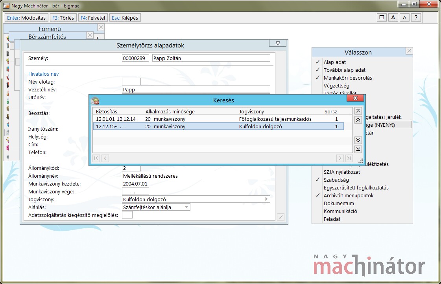Click the Keresés dialog title icon
This screenshot has height=284, width=441.
[x=95, y=100]
